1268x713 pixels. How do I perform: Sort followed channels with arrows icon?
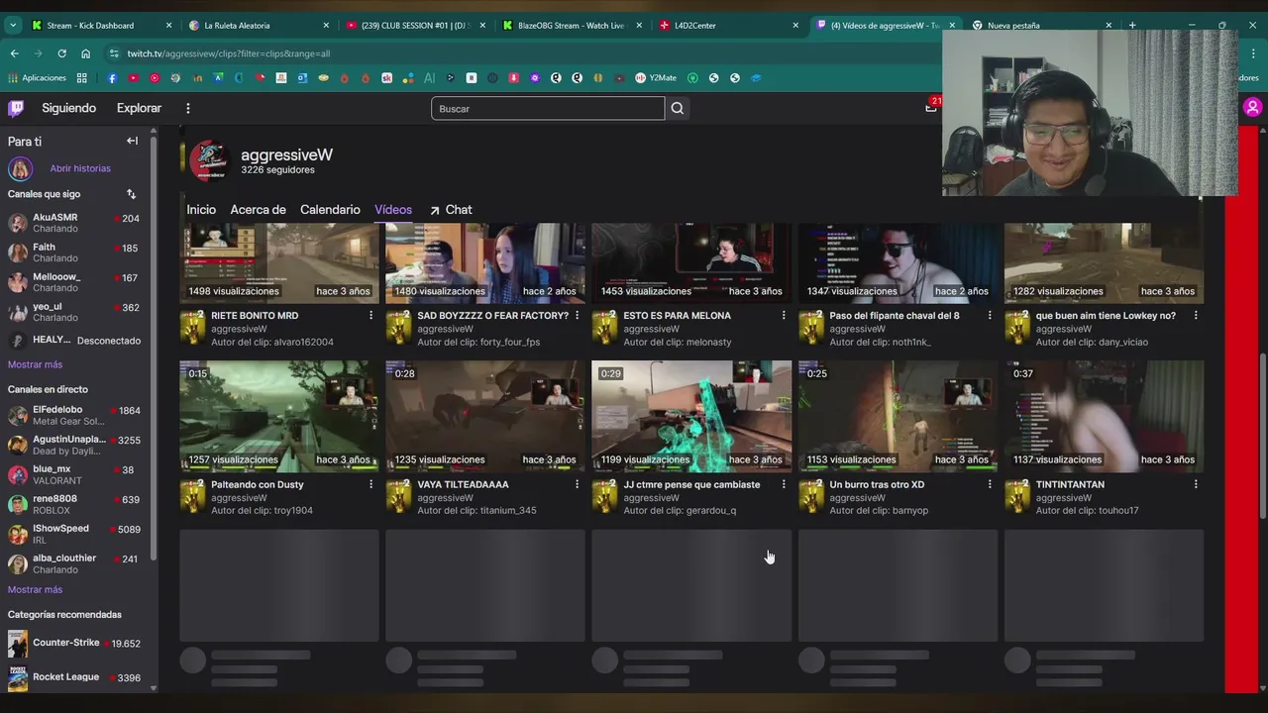(x=131, y=194)
